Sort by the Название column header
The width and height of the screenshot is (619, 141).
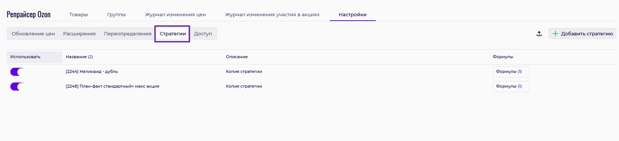[76, 57]
